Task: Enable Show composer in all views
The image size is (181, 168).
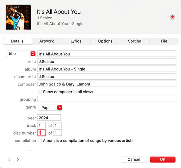Action: click(x=40, y=92)
